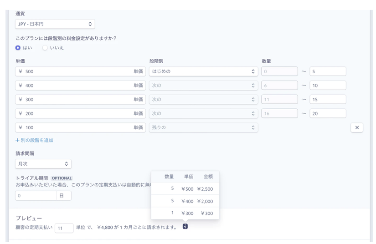Expand the 残りの tier dropdown
The width and height of the screenshot is (376, 244).
point(203,127)
